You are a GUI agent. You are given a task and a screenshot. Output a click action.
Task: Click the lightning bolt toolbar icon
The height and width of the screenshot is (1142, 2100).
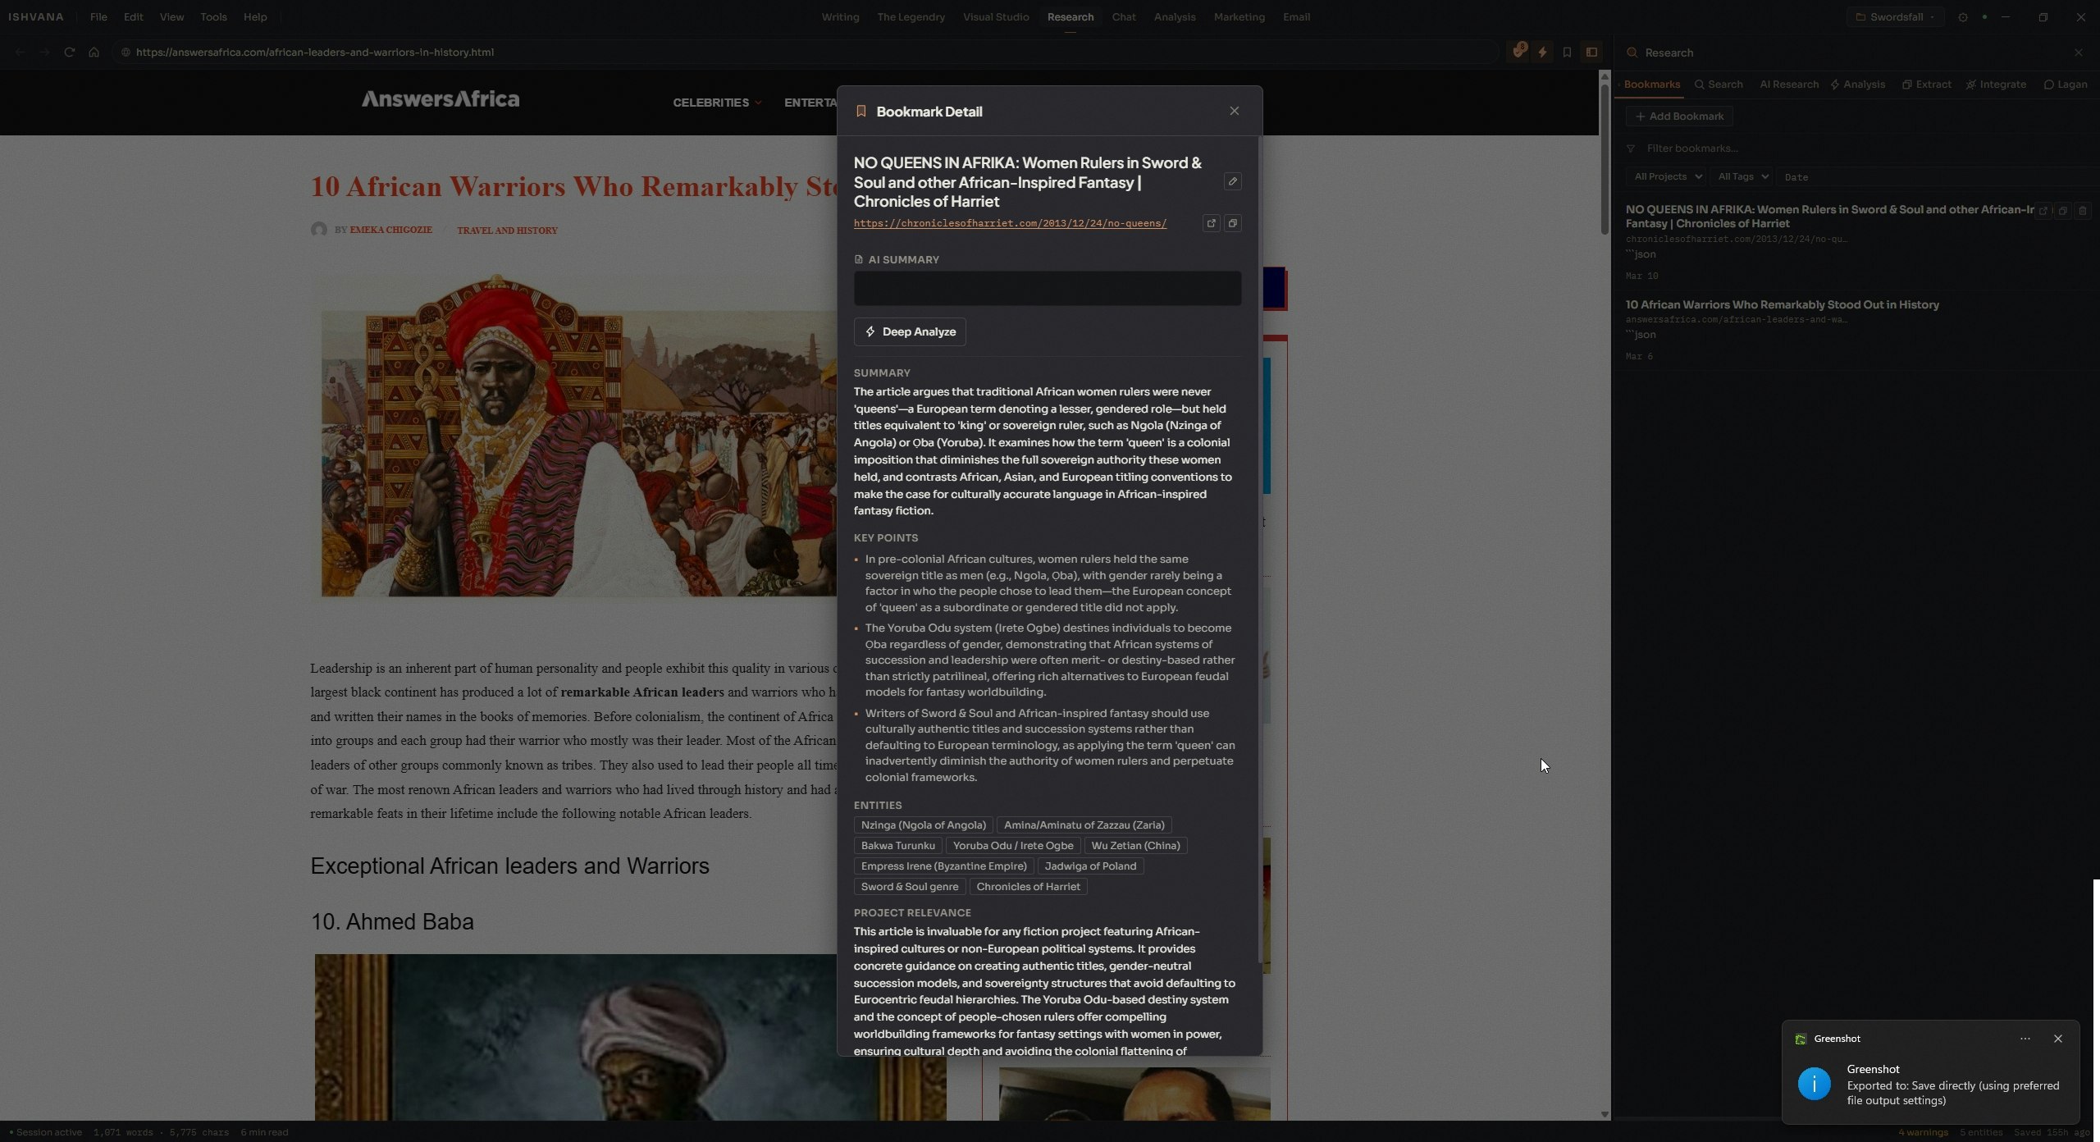(x=1542, y=53)
